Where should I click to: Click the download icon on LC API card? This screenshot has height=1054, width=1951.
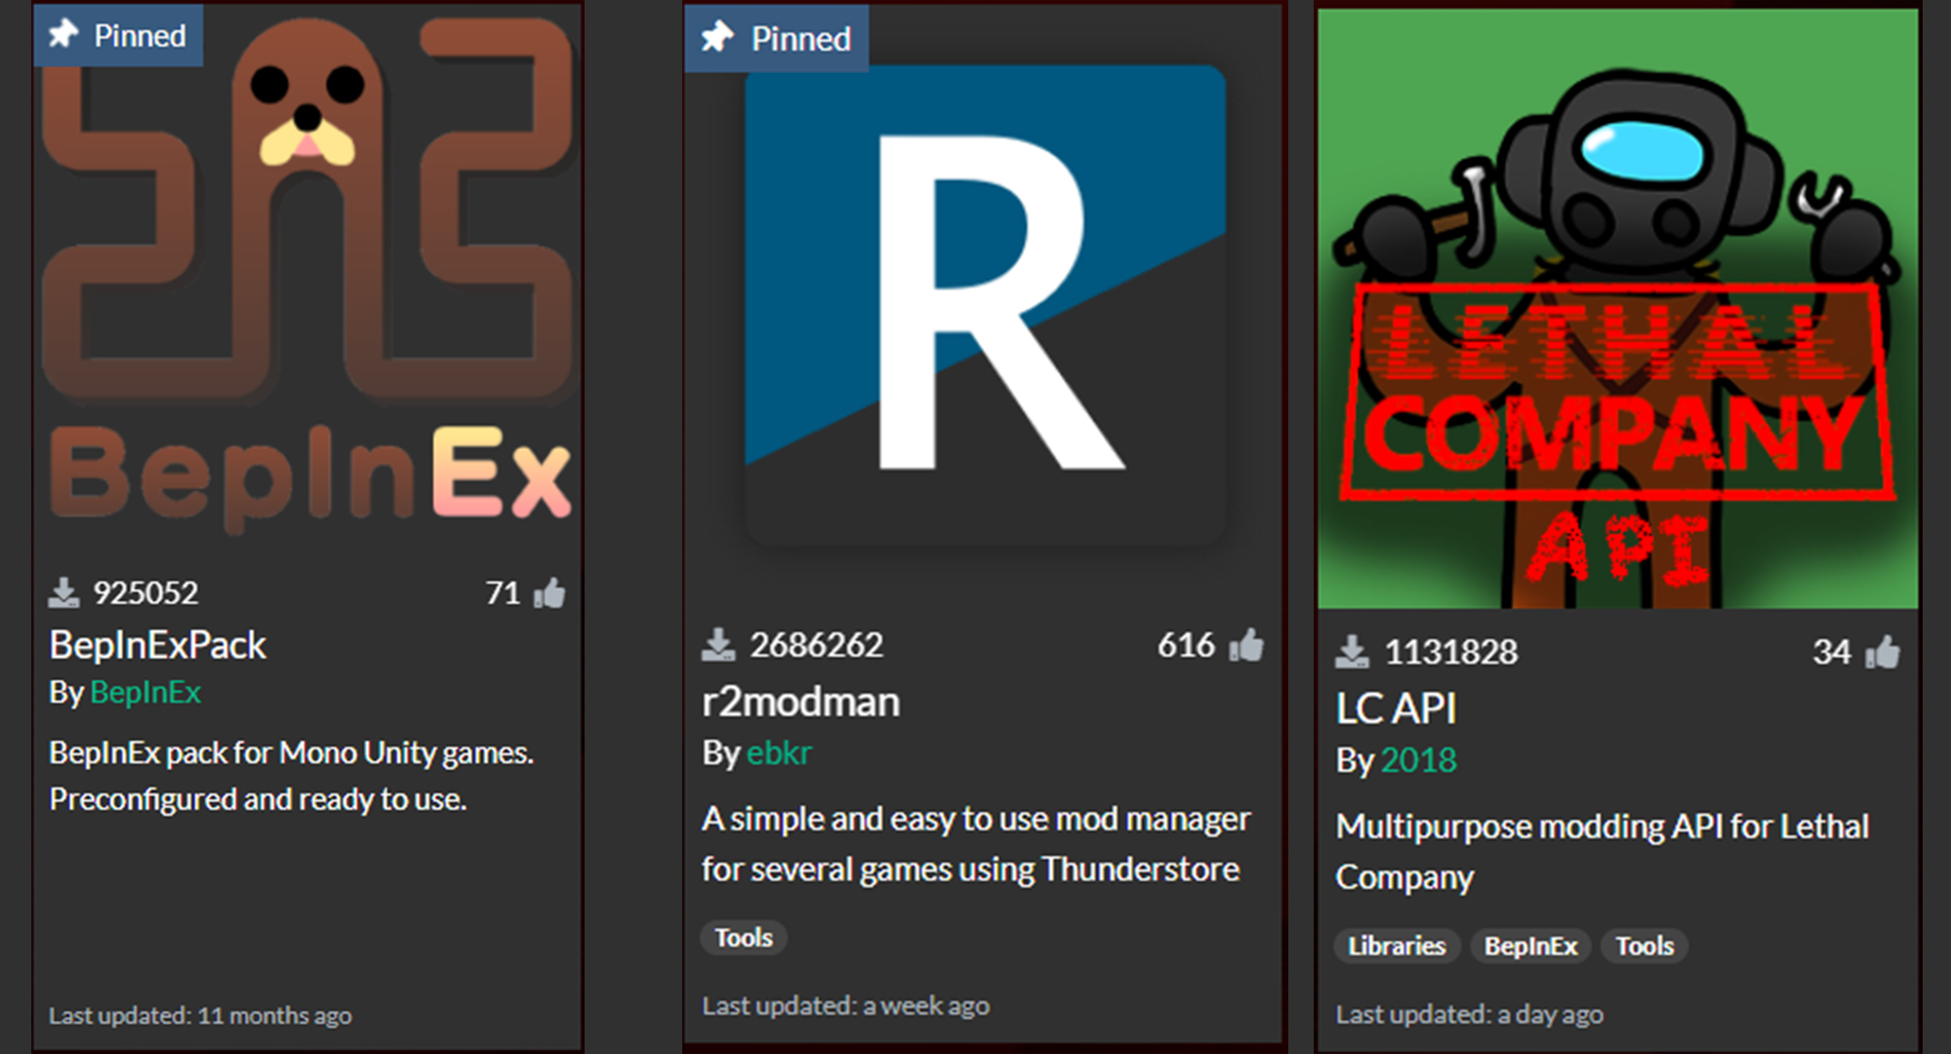point(1352,652)
